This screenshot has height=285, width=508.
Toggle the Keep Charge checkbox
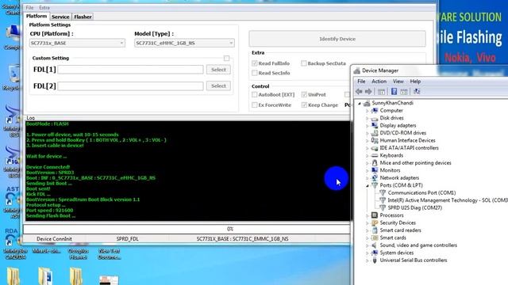[304, 105]
